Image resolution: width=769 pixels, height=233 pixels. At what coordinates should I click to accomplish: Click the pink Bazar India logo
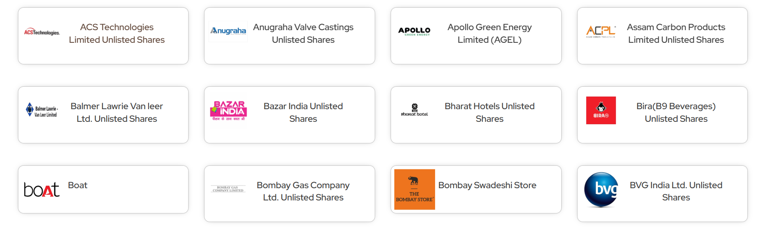[228, 110]
